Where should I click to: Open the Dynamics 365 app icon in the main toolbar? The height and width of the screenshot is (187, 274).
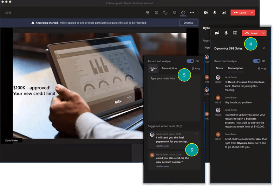click(183, 13)
